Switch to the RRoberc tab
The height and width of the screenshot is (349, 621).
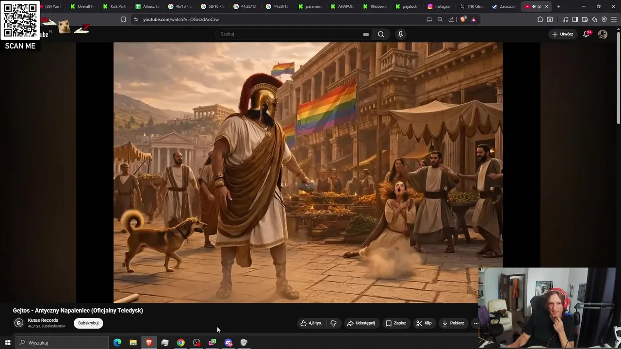point(376,6)
